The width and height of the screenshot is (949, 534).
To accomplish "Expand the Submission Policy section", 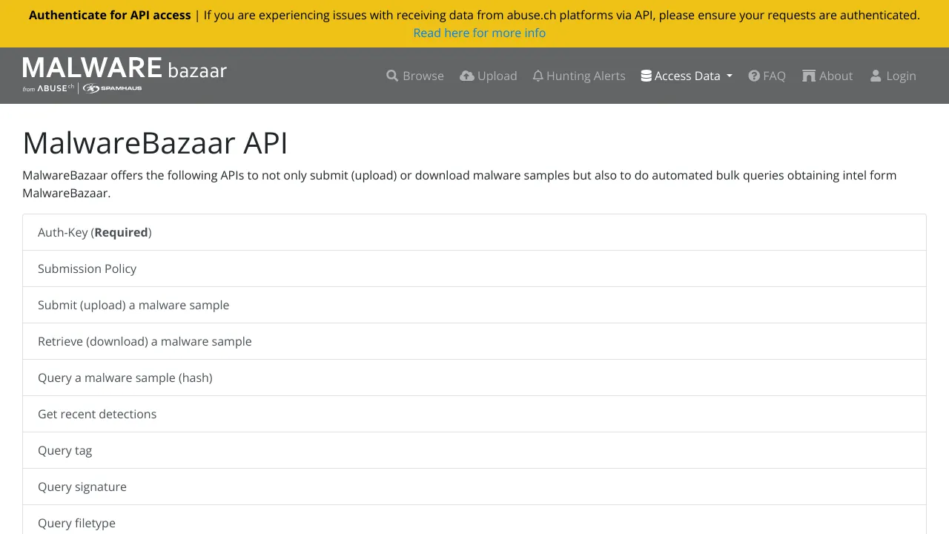I will click(474, 268).
